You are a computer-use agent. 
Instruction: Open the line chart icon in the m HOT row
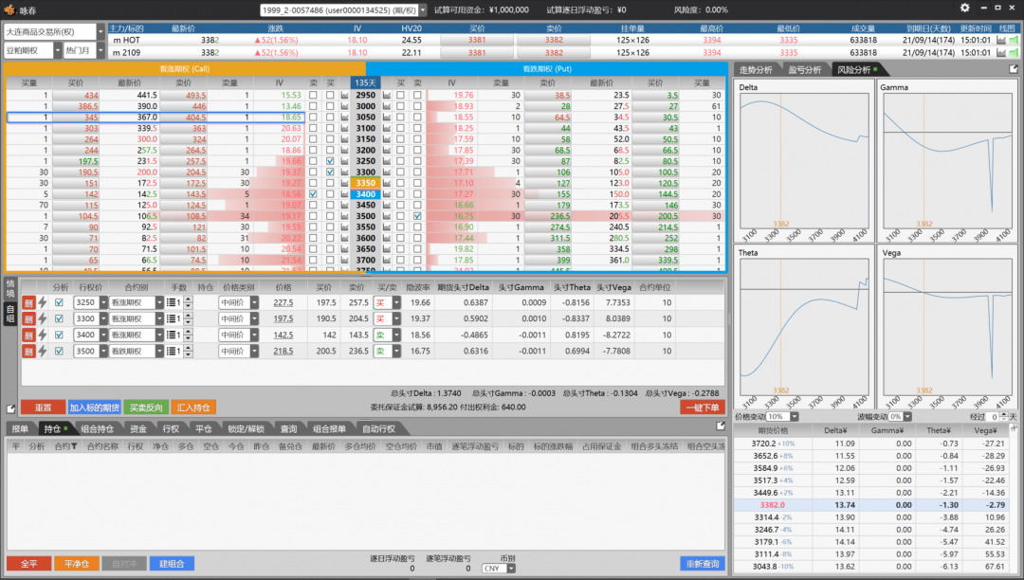coord(1001,40)
